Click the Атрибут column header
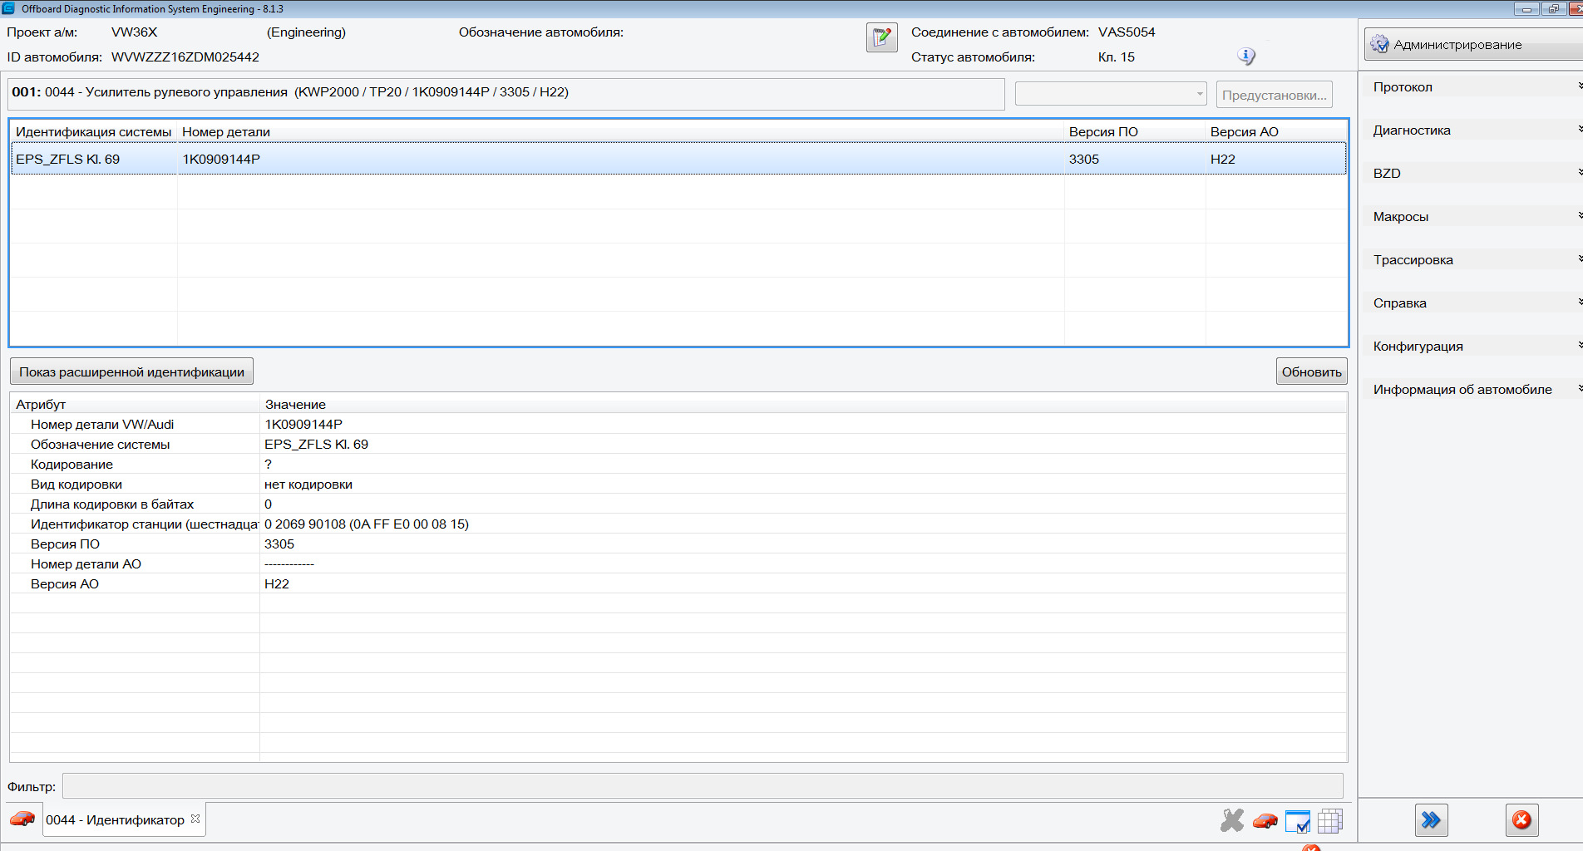 pyautogui.click(x=136, y=405)
